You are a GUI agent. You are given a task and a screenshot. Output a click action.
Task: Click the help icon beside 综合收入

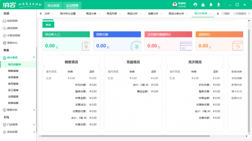click(x=59, y=34)
